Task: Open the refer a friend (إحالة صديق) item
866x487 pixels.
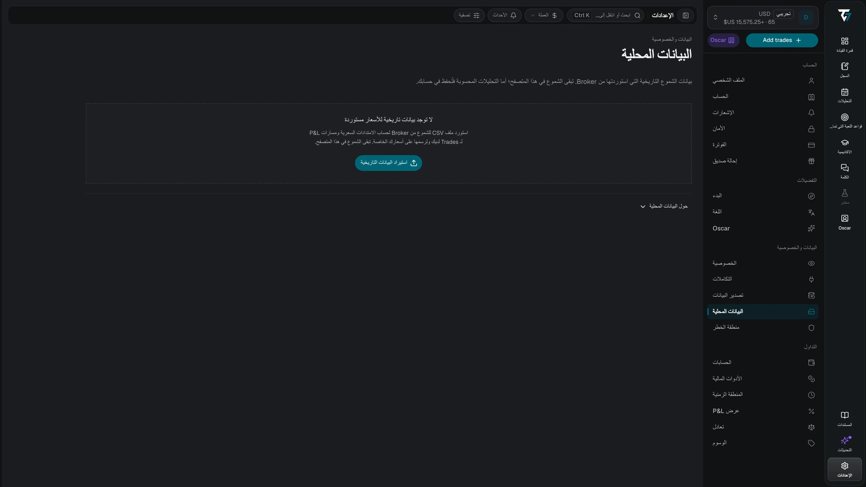Action: 763,161
